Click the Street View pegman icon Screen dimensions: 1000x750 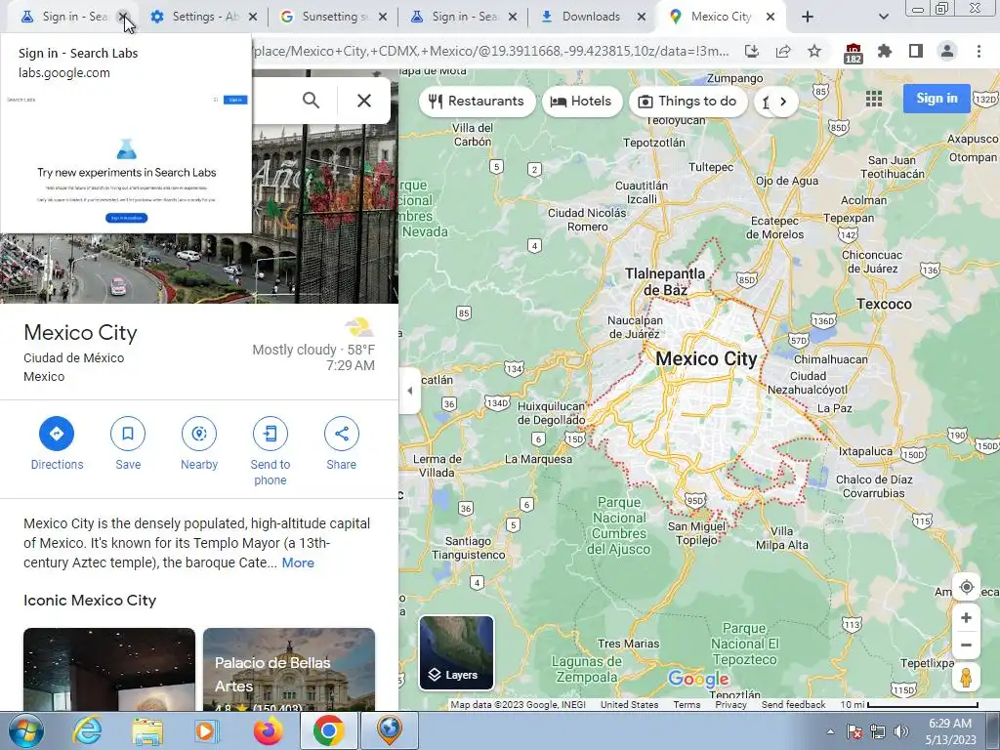(966, 678)
